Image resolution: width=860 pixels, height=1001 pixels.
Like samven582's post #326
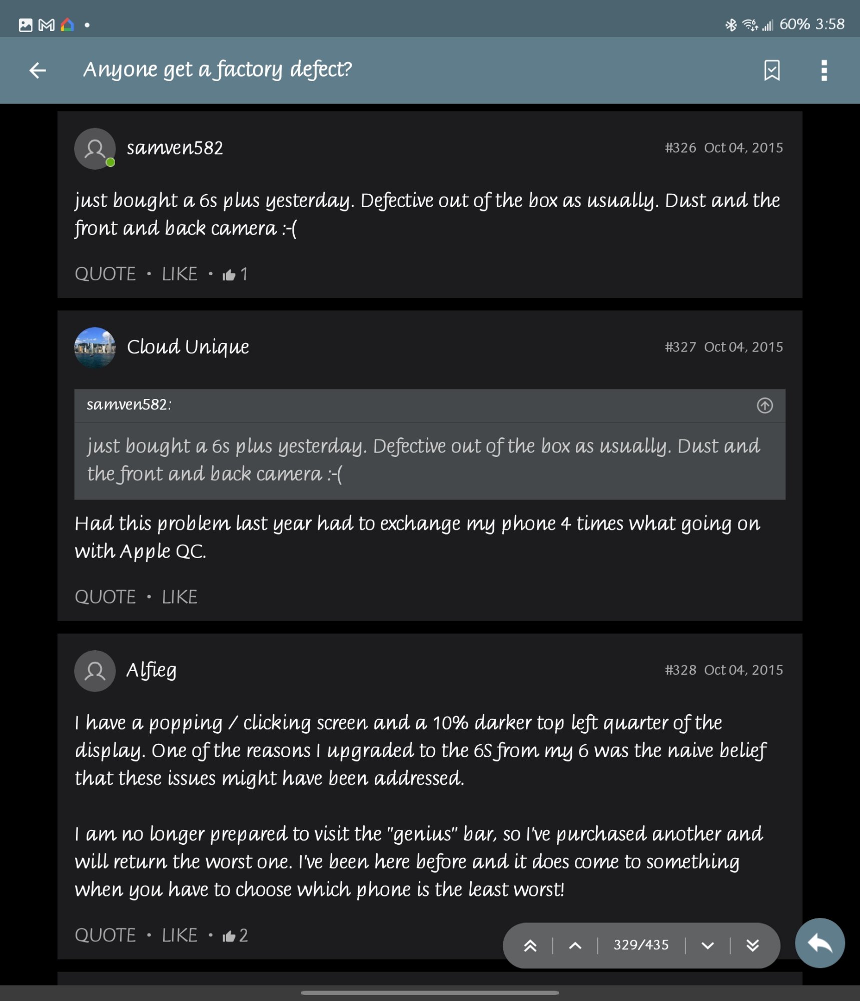point(180,274)
